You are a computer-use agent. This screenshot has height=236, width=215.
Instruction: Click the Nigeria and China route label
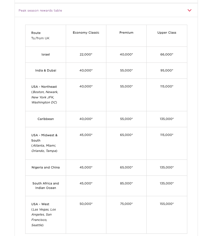46,167
